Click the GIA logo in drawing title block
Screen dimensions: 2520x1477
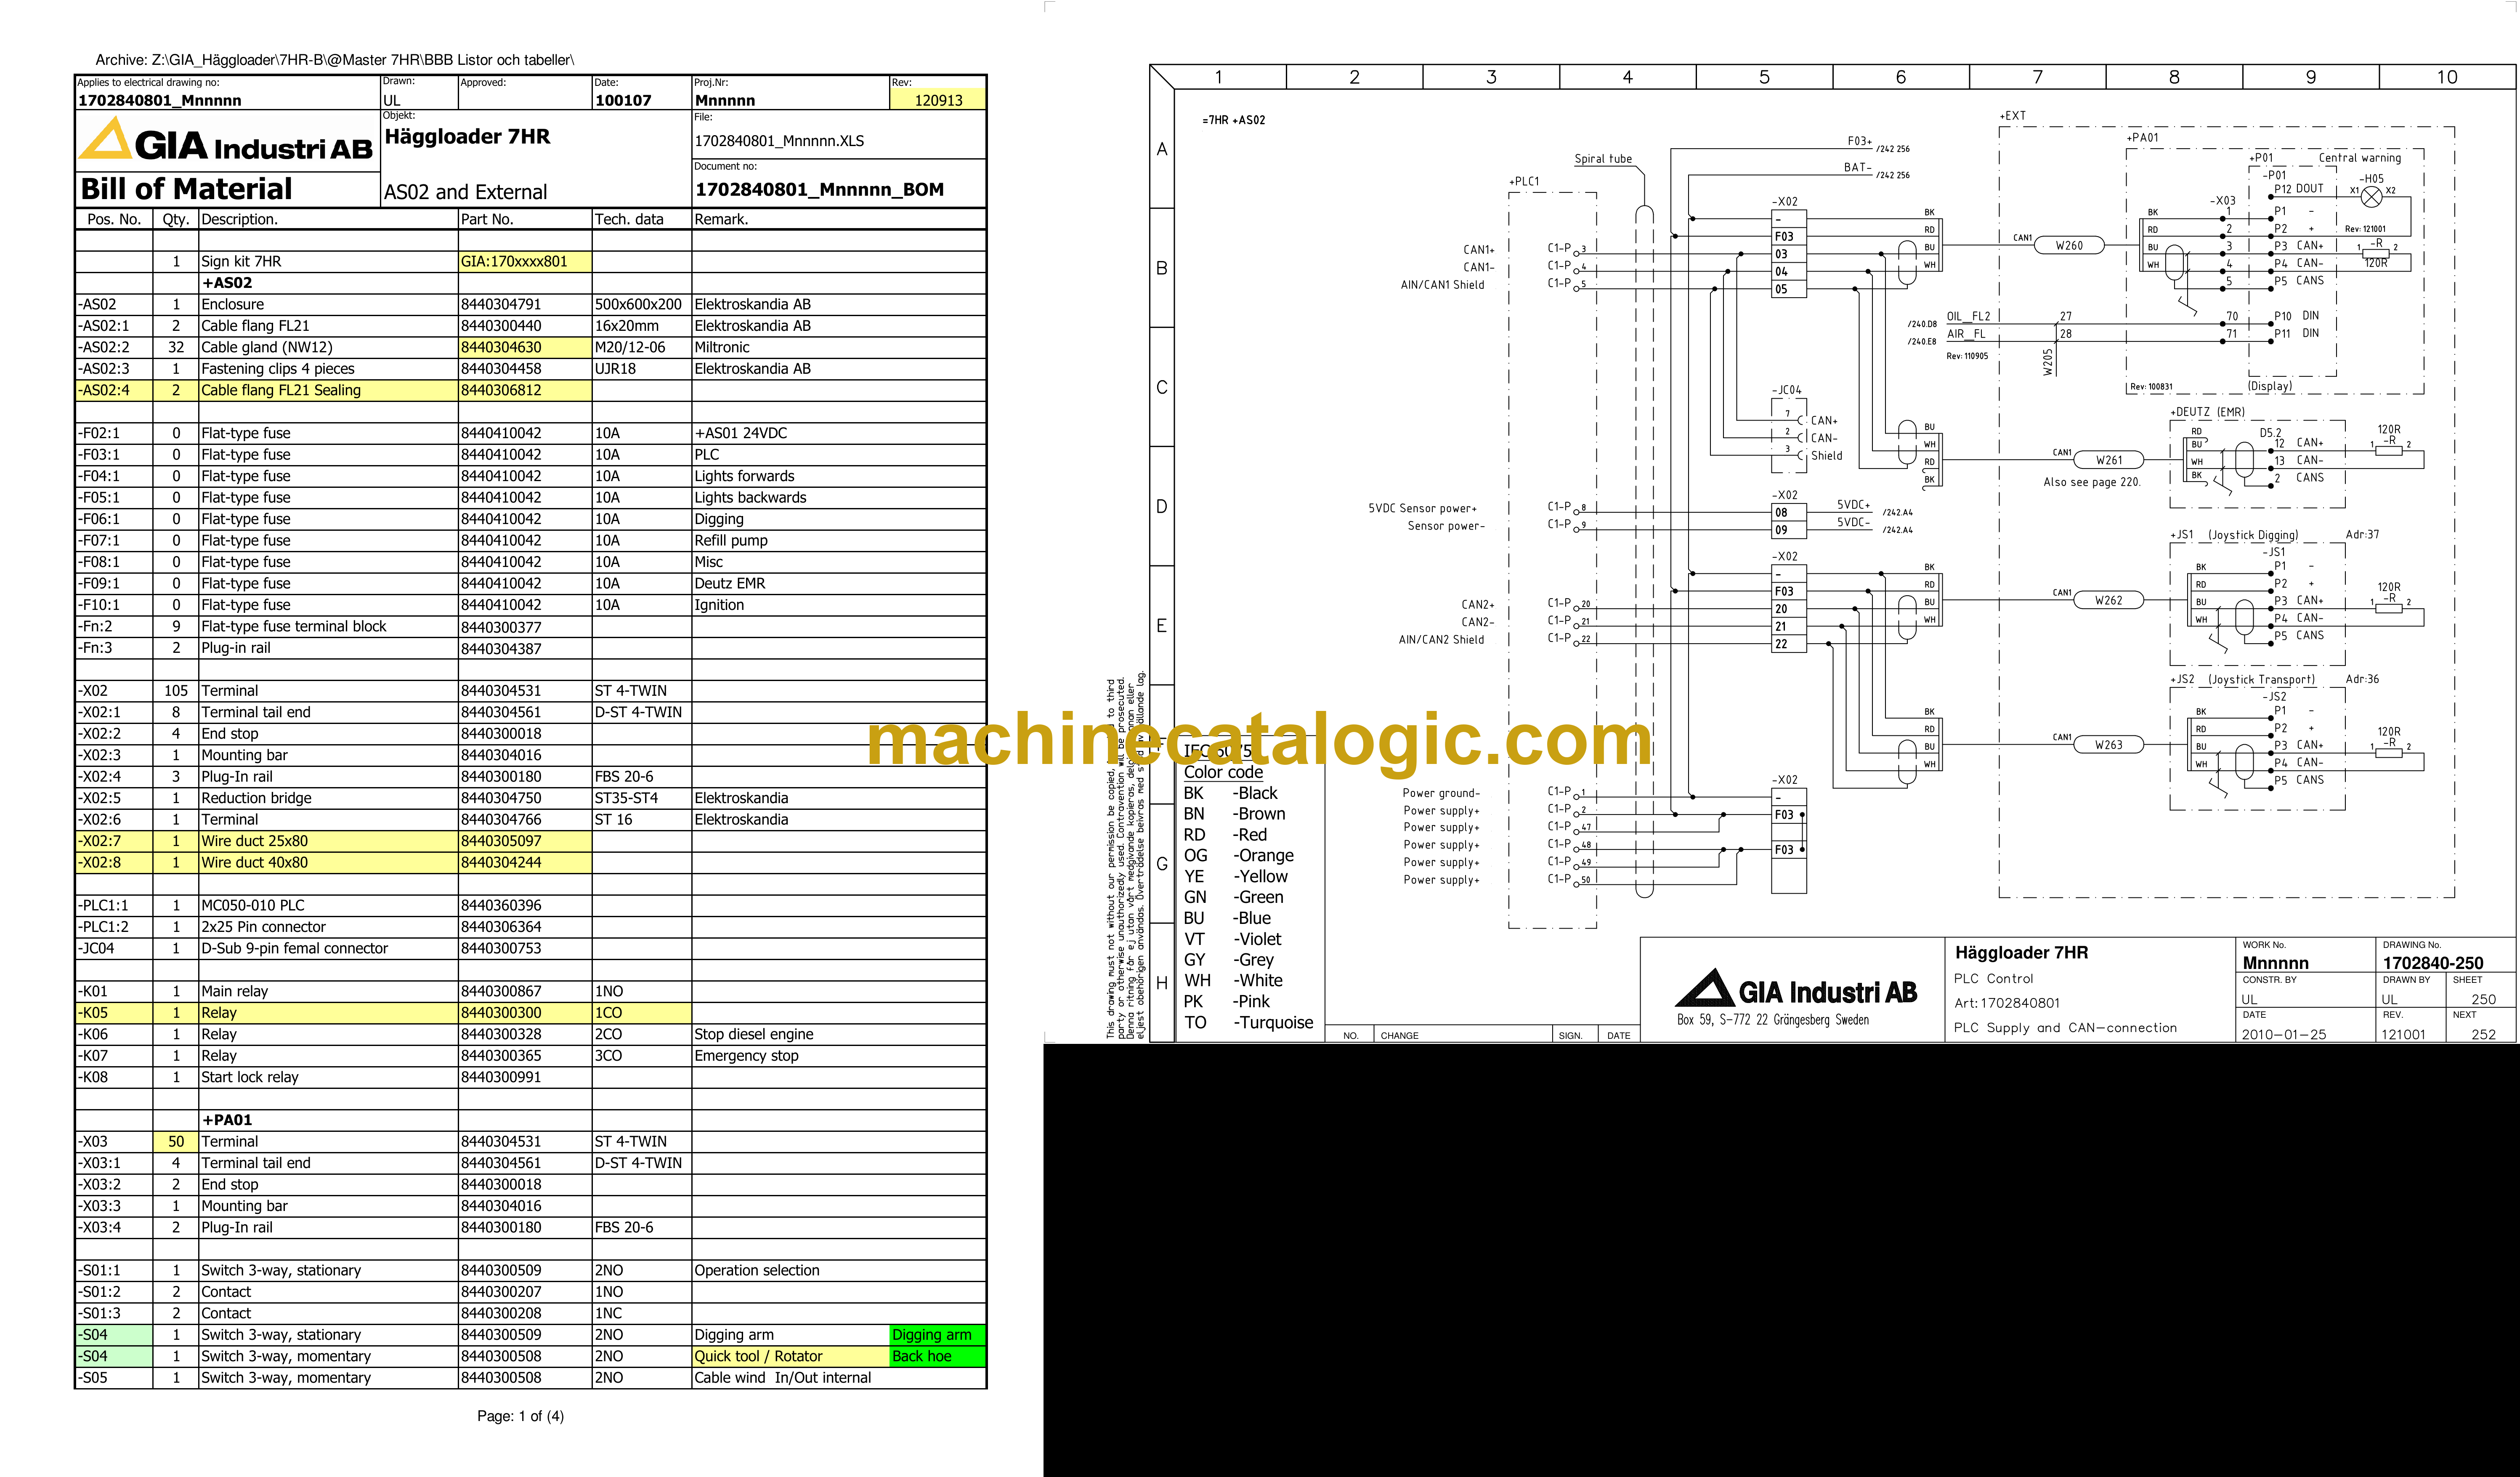[1796, 989]
